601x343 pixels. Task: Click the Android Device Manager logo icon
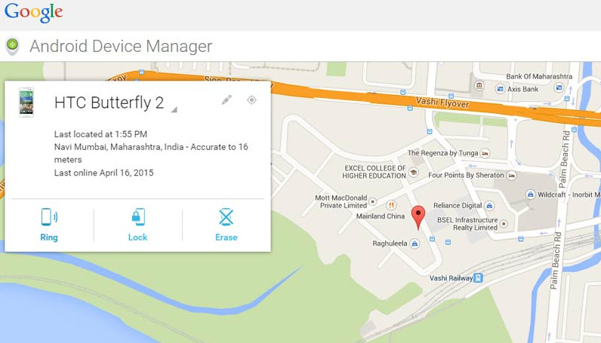(x=12, y=46)
